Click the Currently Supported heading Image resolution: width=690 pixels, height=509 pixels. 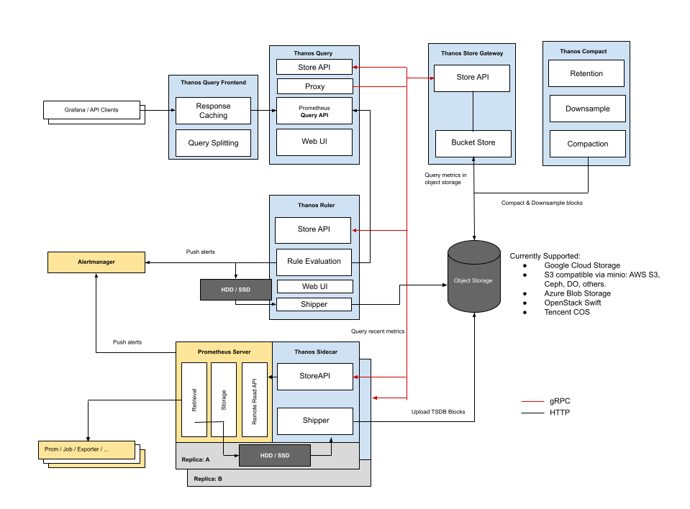pos(545,256)
